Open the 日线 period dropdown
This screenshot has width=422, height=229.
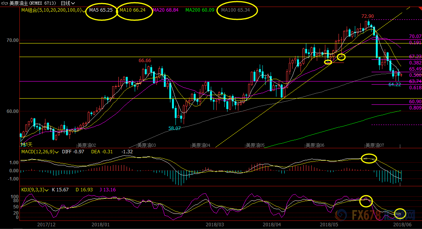(68, 3)
